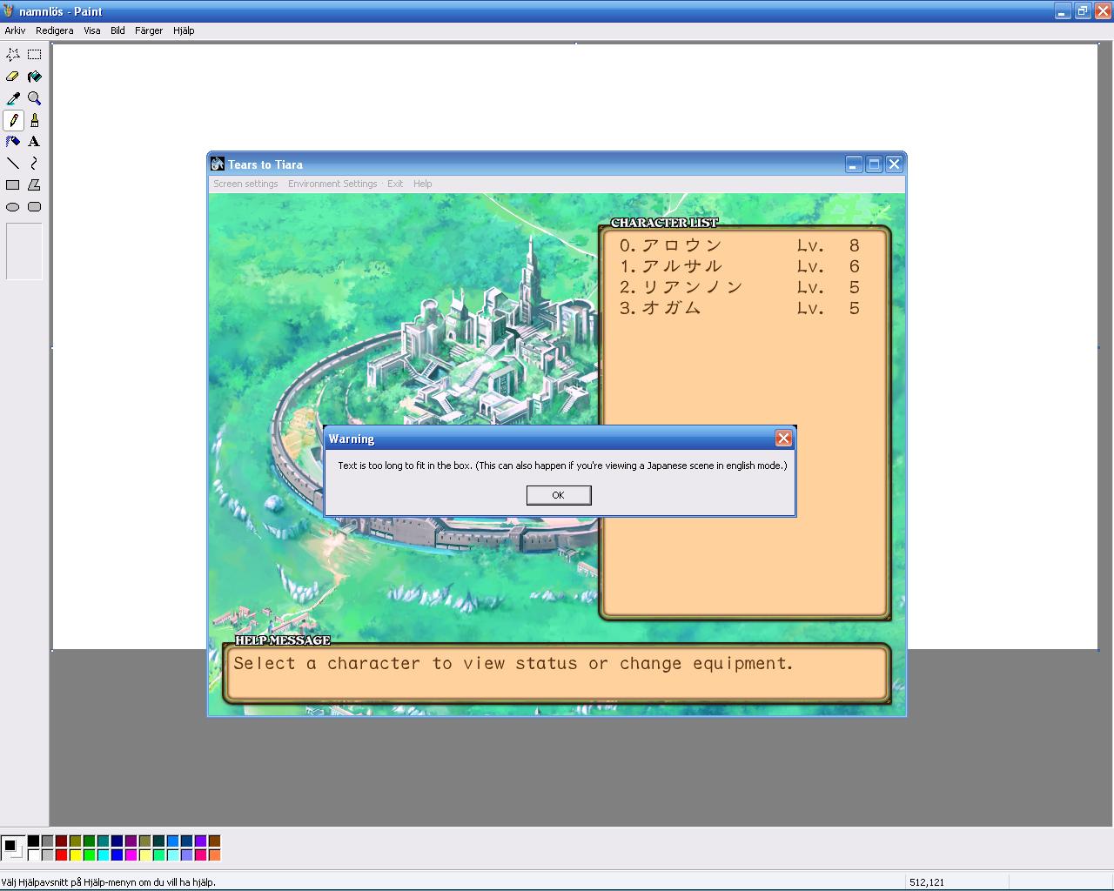Viewport: 1114px width, 891px height.
Task: Pick the bright red color swatch
Action: (61, 854)
